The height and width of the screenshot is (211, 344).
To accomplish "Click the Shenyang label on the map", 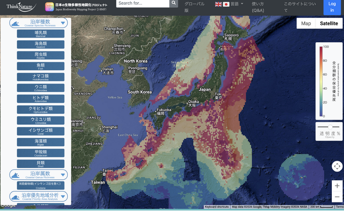I will point(122,47).
